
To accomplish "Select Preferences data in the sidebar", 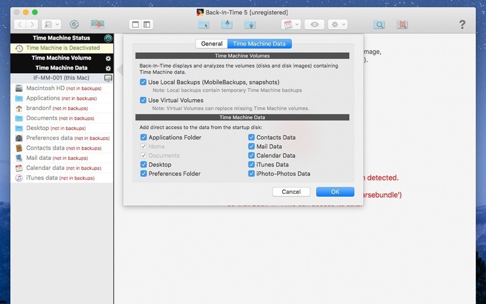I will coord(62,138).
